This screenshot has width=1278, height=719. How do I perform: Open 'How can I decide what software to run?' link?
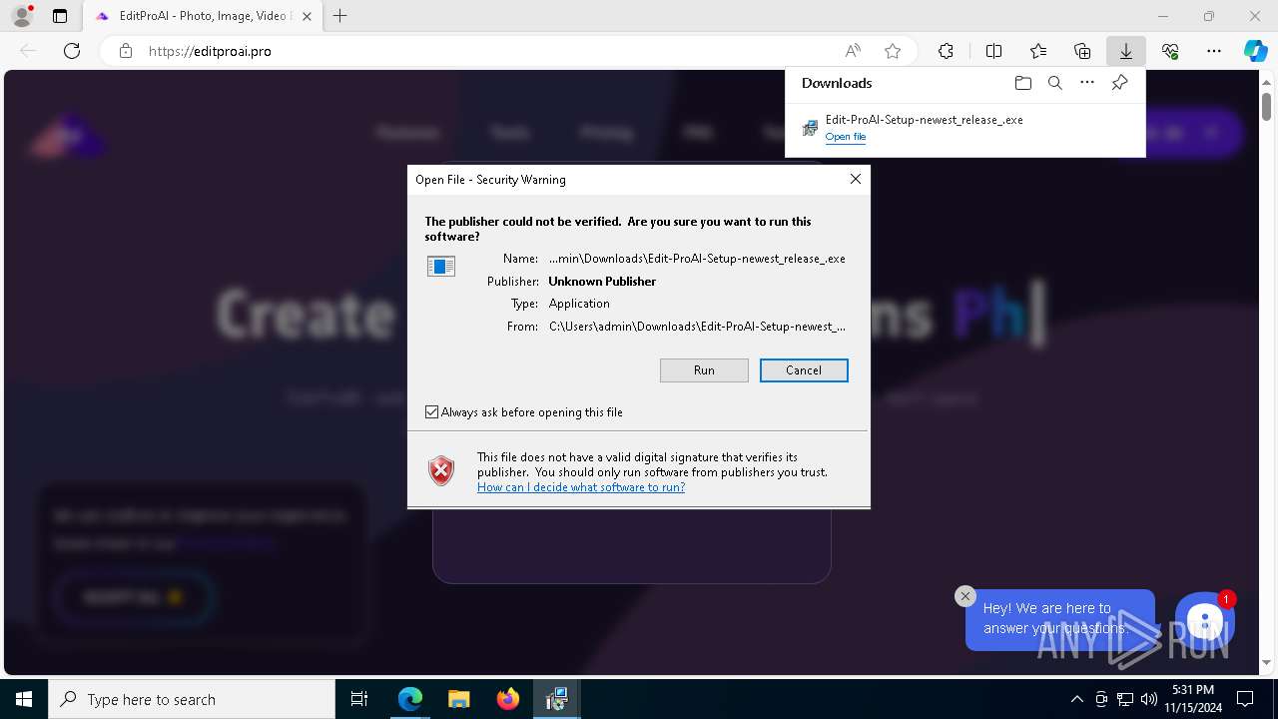click(581, 487)
